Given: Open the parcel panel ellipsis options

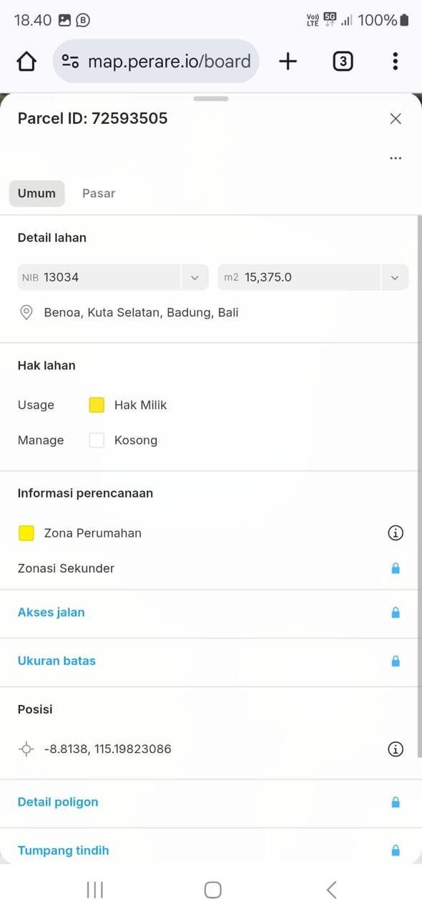Looking at the screenshot, I should tap(396, 158).
